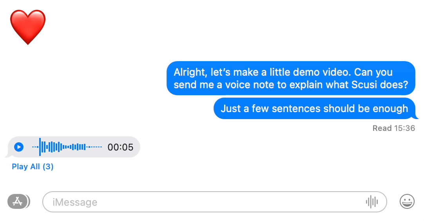
Task: Click the word 'Alright' in the blue bubble
Action: tap(190, 72)
